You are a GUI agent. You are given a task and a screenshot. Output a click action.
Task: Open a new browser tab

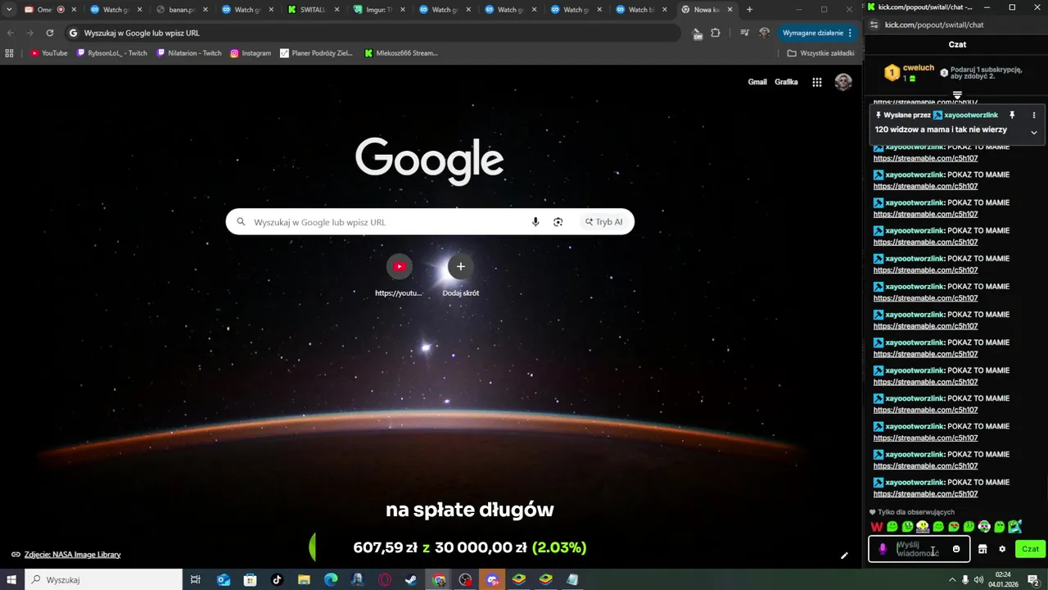[x=749, y=10]
